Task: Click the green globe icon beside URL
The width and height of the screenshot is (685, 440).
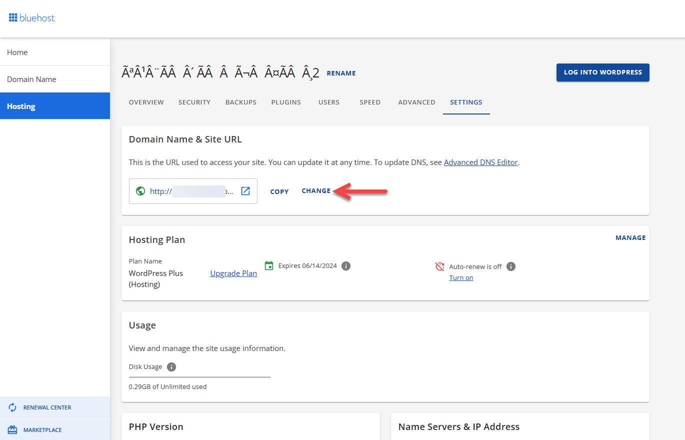Action: (x=140, y=191)
